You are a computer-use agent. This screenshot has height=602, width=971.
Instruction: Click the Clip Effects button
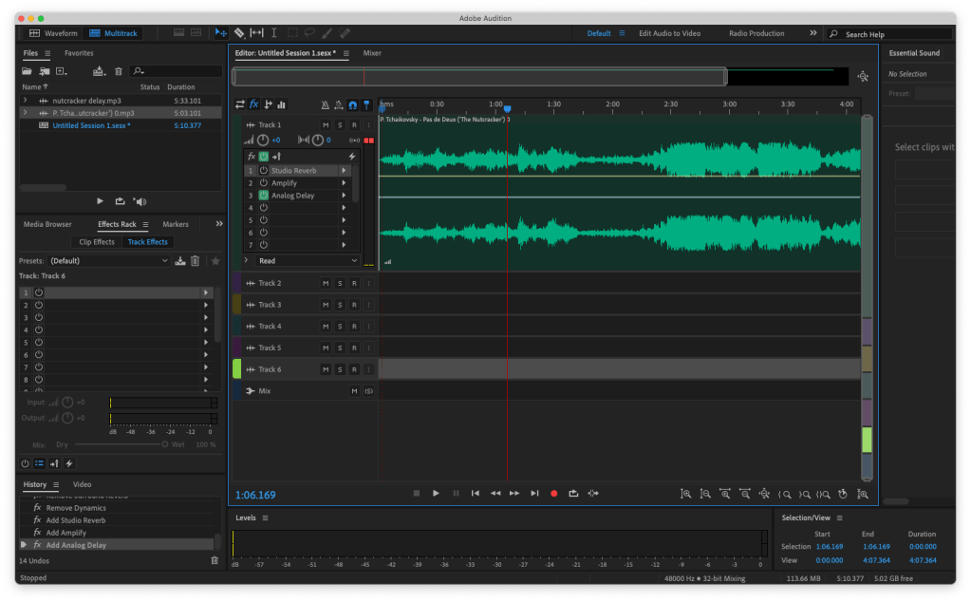coord(97,241)
